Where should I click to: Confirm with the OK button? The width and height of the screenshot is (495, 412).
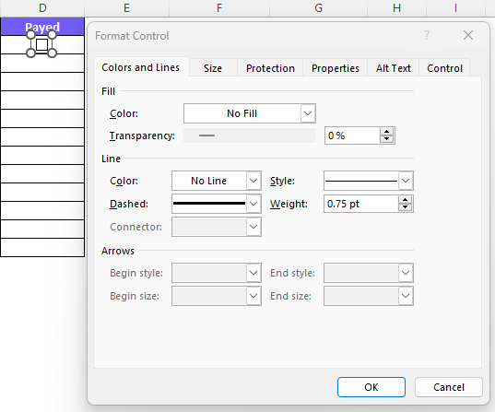(x=371, y=387)
